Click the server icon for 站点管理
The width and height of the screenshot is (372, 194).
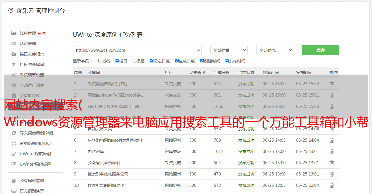[14, 44]
